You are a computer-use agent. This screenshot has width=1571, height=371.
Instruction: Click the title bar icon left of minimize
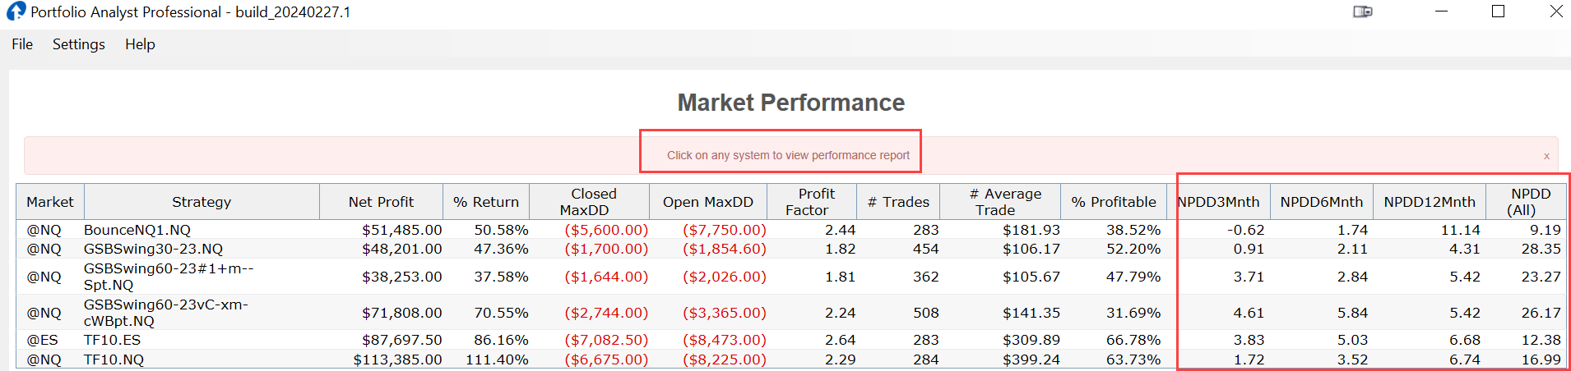point(1363,11)
